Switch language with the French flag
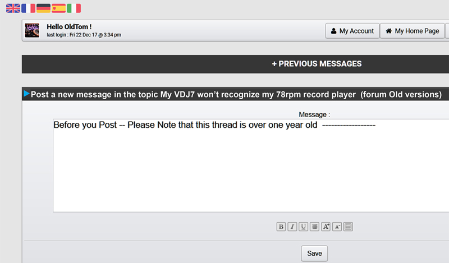This screenshot has width=449, height=263. click(x=29, y=8)
